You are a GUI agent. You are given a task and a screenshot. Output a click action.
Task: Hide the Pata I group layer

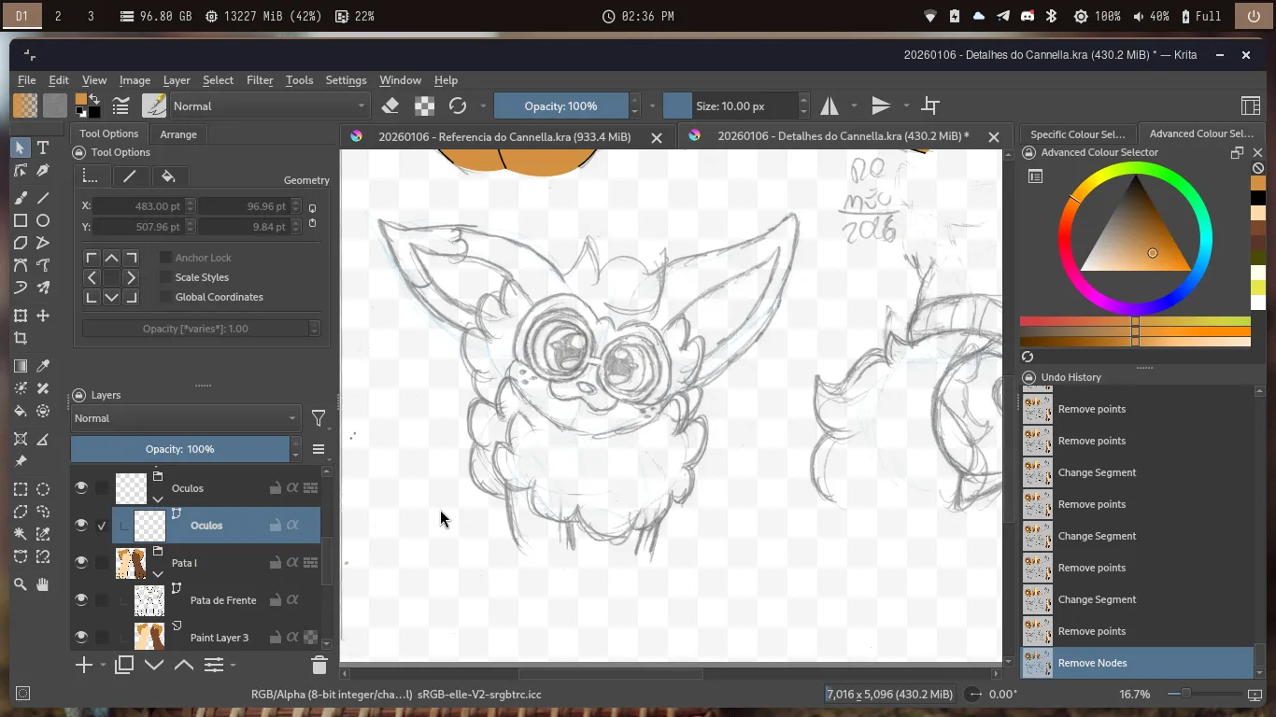pos(81,563)
